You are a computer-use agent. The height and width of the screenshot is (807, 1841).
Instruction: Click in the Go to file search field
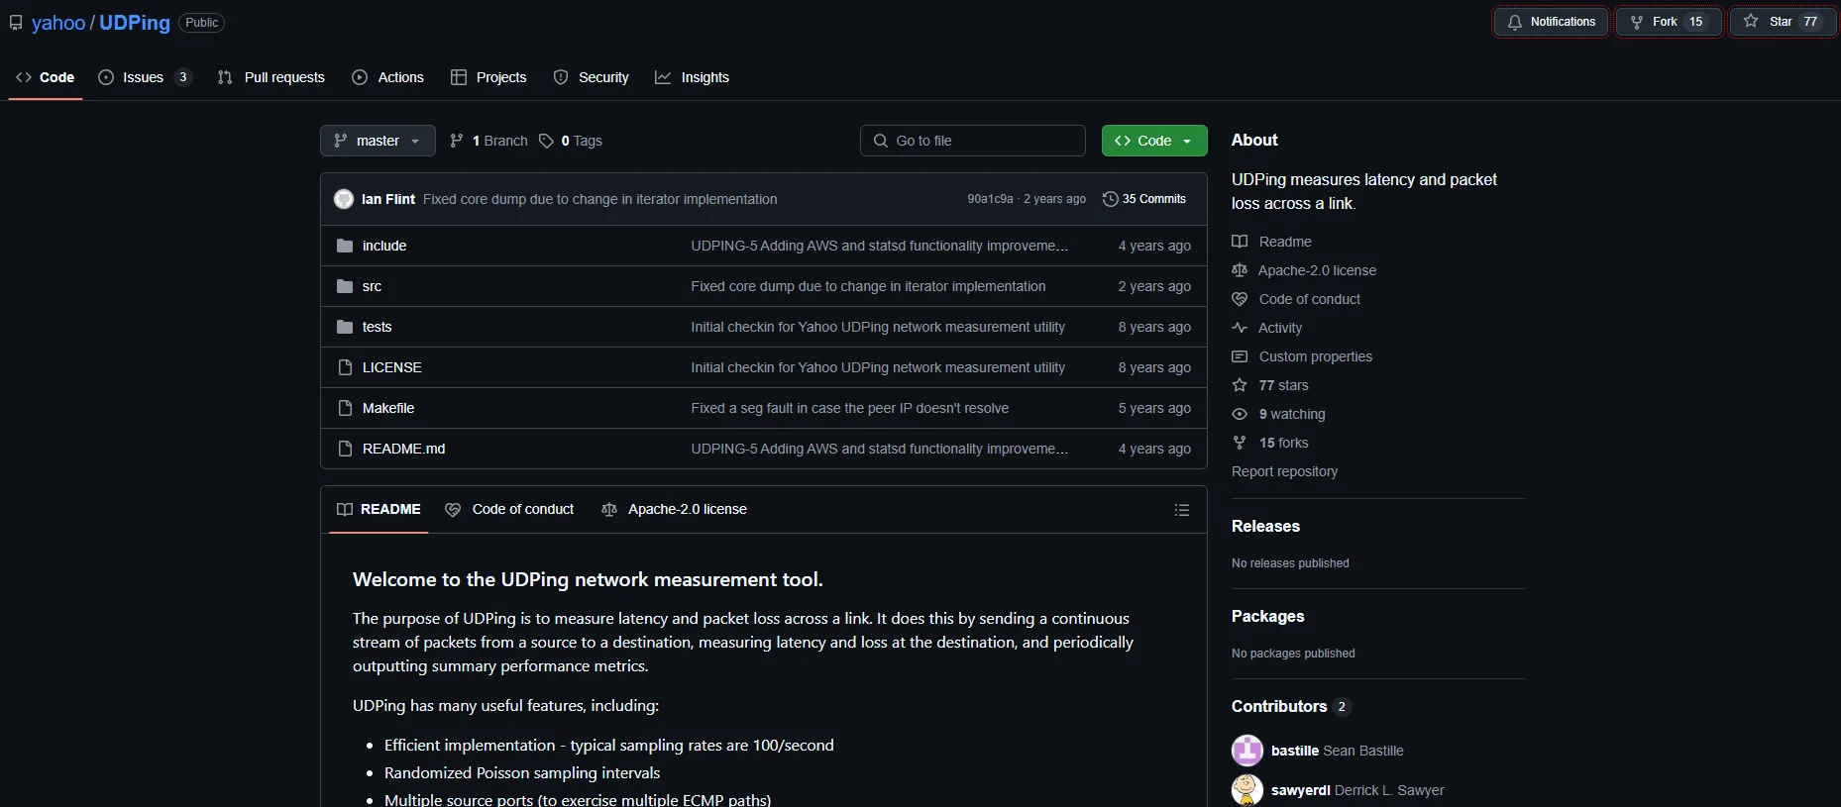point(973,141)
